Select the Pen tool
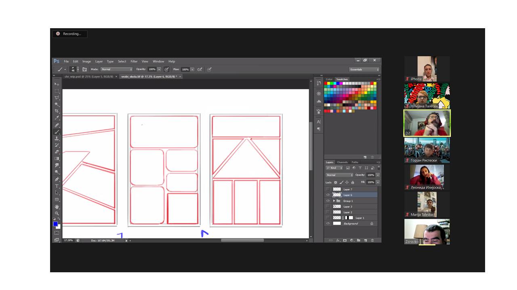Image resolution: width=517 pixels, height=290 pixels. click(x=57, y=179)
